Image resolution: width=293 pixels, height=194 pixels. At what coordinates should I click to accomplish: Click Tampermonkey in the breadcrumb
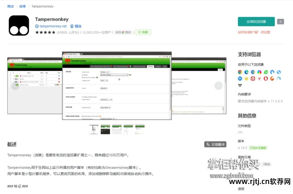click(42, 6)
